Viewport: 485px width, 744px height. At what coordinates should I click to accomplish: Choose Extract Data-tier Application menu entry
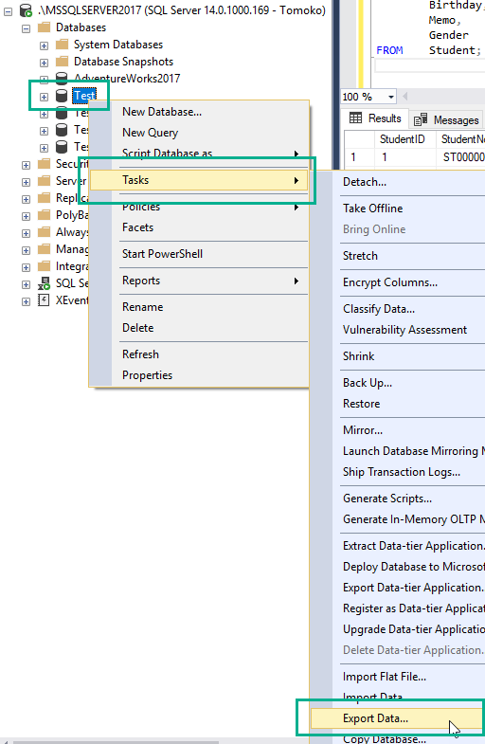point(398,546)
